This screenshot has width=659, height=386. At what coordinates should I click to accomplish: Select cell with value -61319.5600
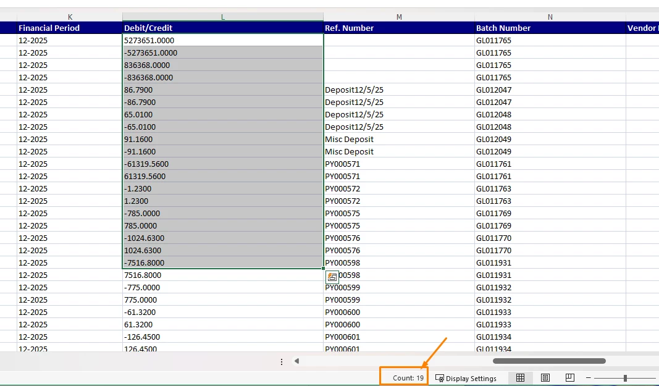click(x=223, y=164)
